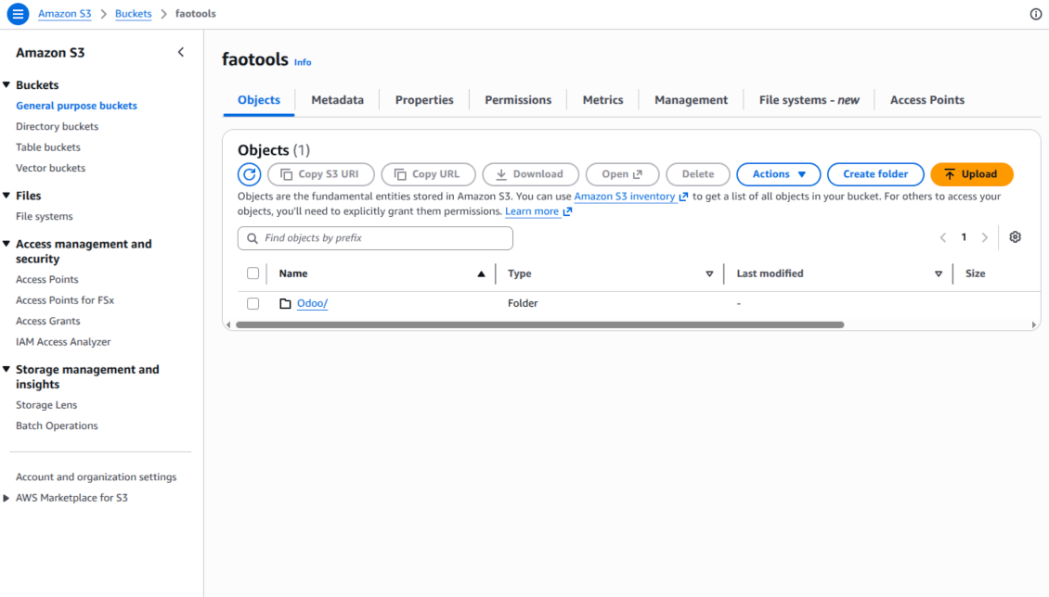The height and width of the screenshot is (597, 1049).
Task: Expand AWS Marketplace for S3
Action: (x=6, y=498)
